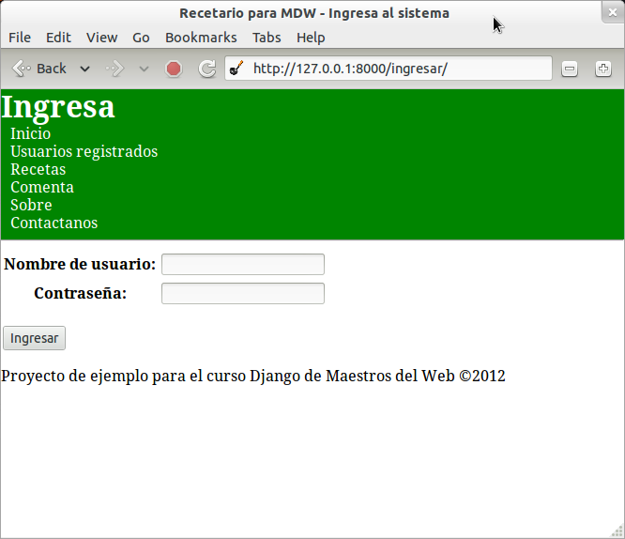
Task: Focus the Contraseña password field
Action: 243,293
